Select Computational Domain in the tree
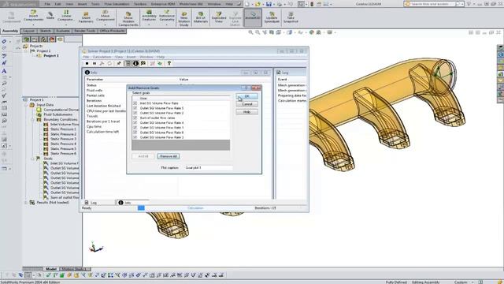The height and width of the screenshot is (284, 504). [x=61, y=110]
